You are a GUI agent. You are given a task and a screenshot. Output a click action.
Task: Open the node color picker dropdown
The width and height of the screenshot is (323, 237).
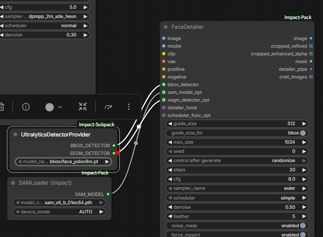point(53,107)
